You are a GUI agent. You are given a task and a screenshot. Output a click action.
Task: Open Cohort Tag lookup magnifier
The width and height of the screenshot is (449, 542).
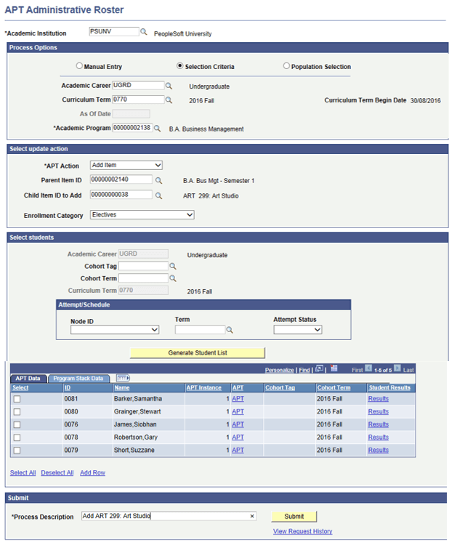(173, 266)
